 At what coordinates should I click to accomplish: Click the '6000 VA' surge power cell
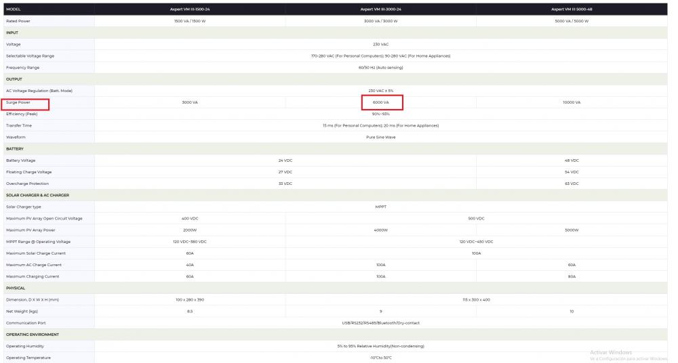(x=381, y=102)
